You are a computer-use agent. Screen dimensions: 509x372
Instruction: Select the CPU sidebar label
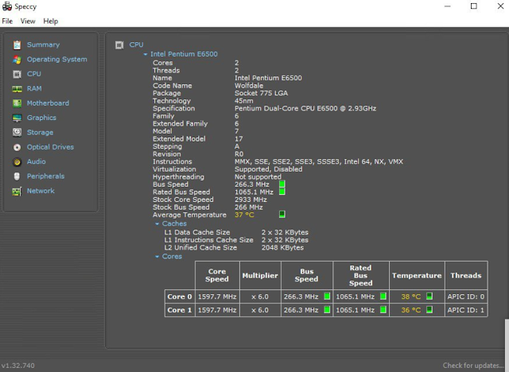(x=33, y=74)
